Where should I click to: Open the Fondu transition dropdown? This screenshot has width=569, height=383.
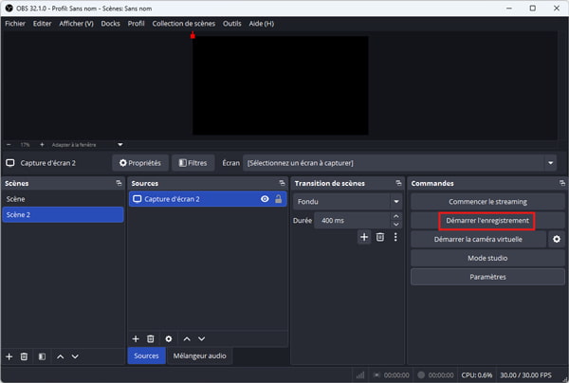[x=395, y=202]
